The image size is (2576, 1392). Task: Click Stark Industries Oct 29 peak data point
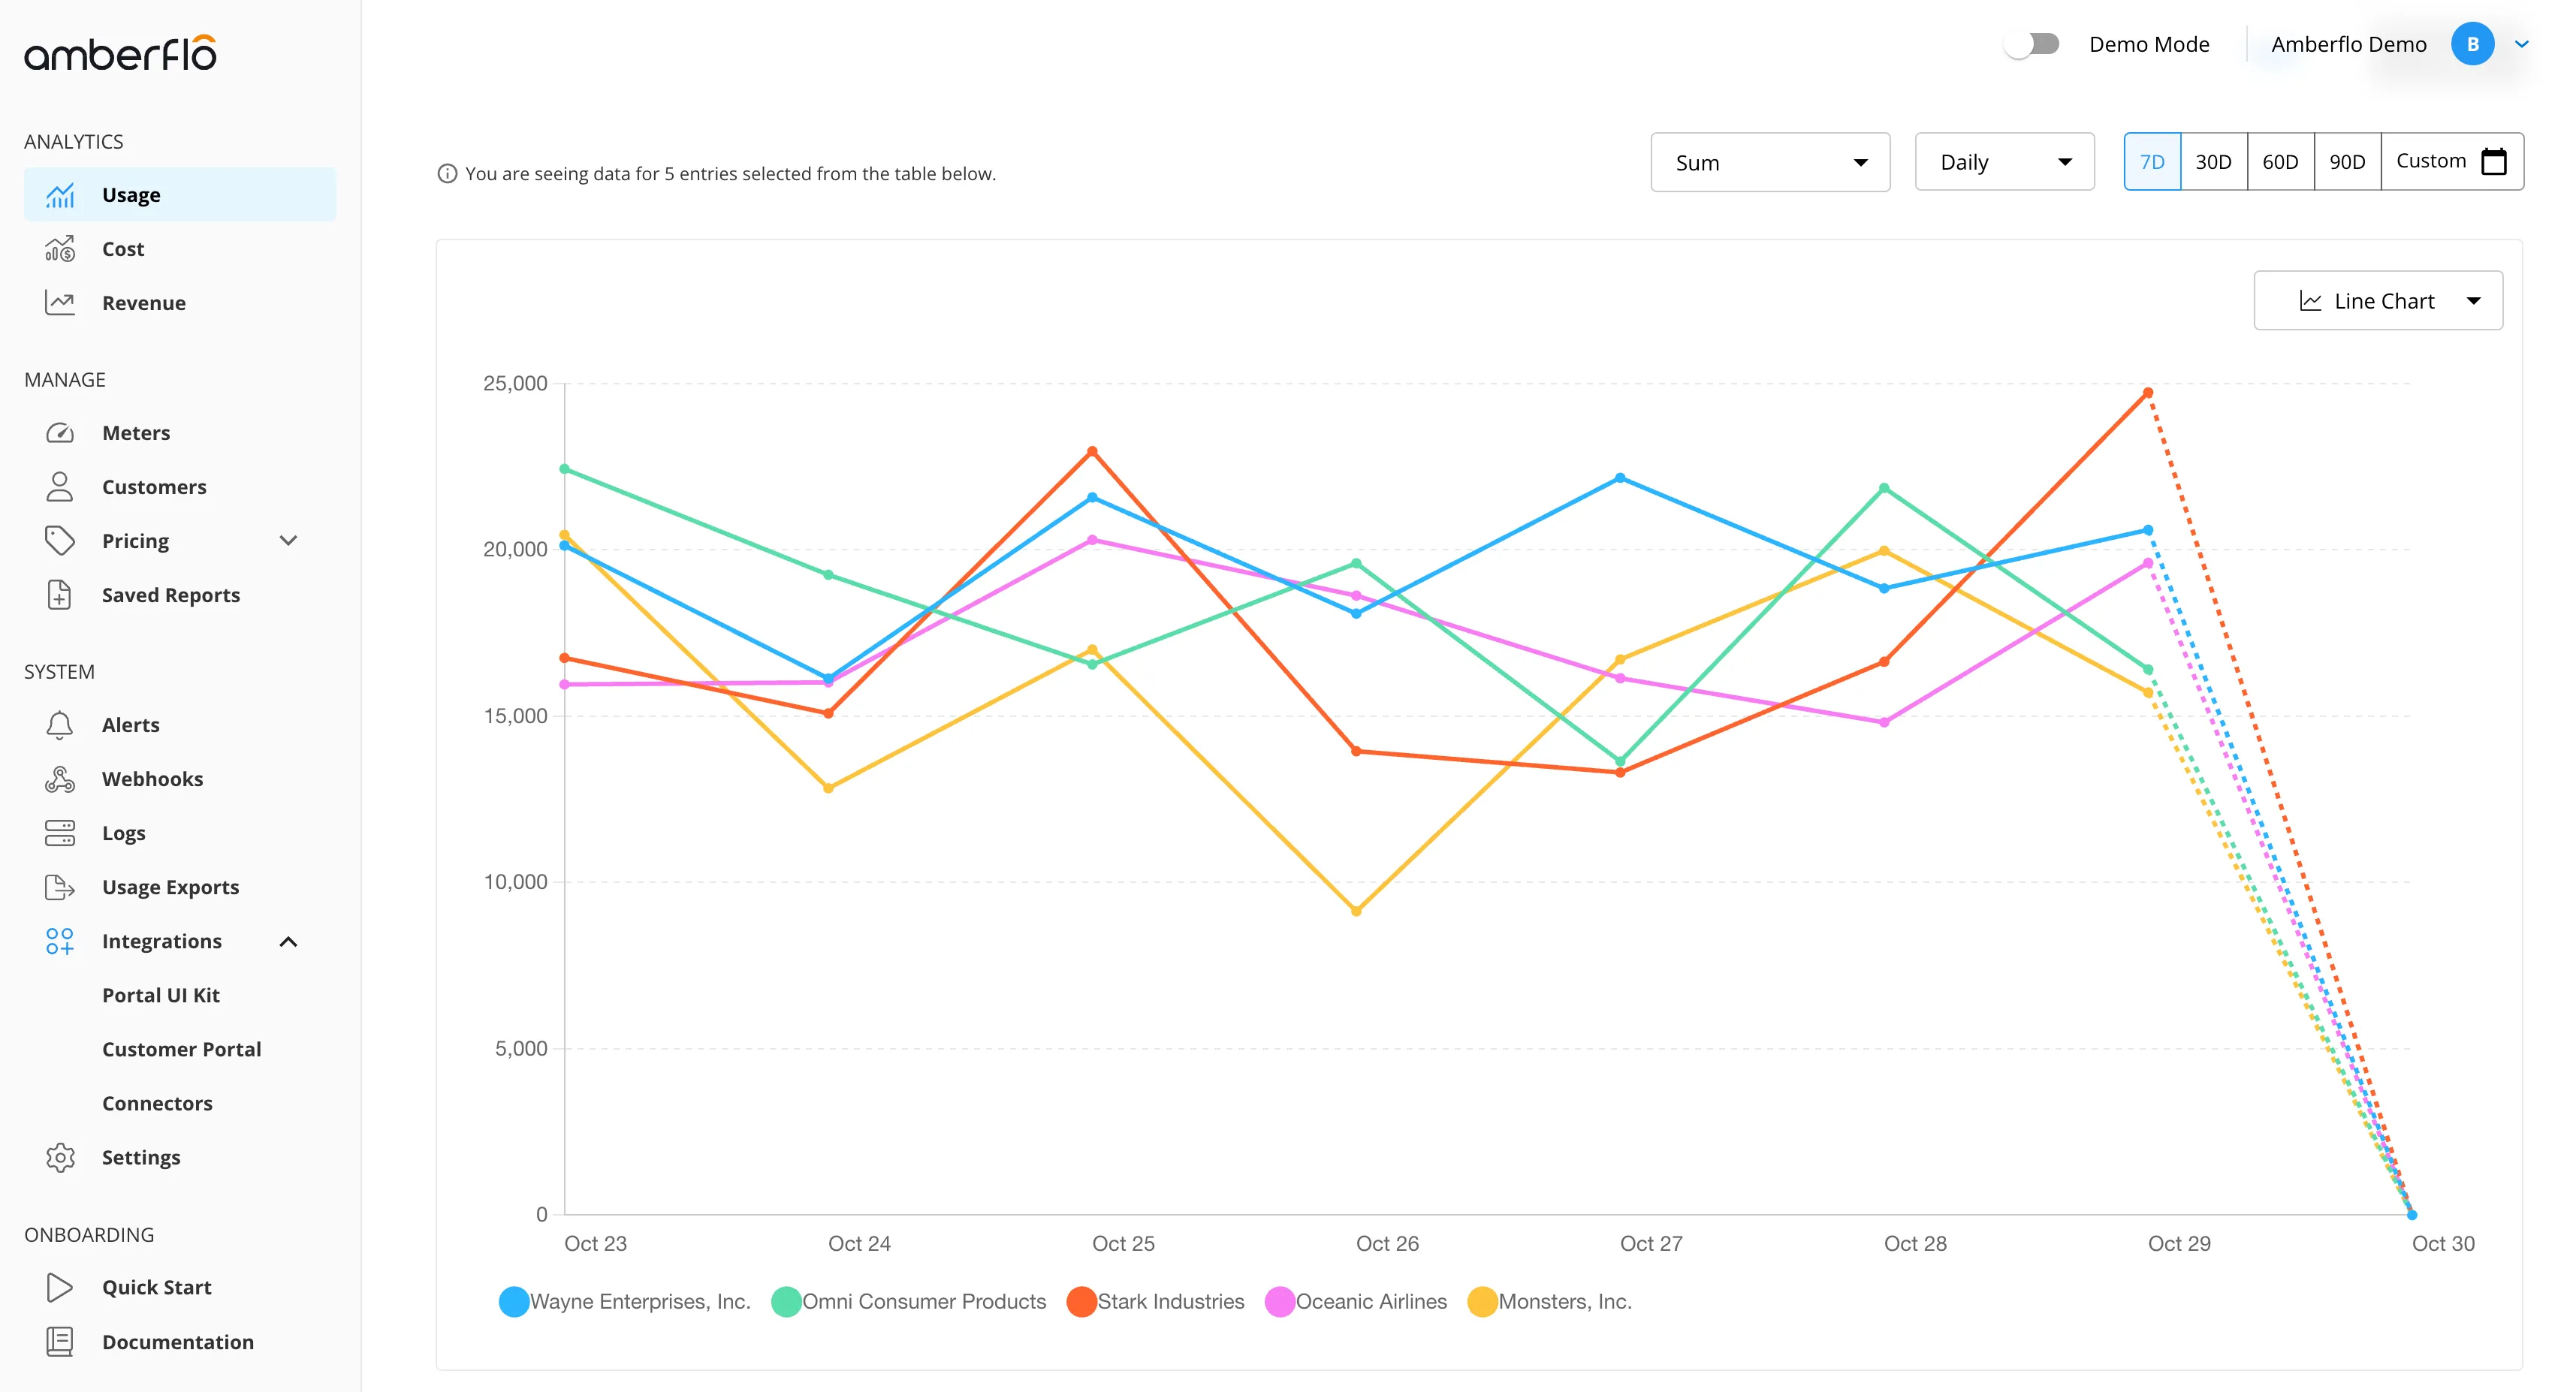pyautogui.click(x=2148, y=393)
